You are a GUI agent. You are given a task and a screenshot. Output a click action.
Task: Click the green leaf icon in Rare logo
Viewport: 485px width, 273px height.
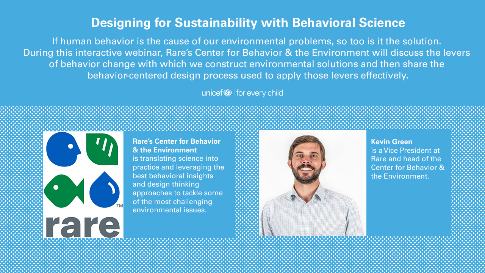(102, 149)
